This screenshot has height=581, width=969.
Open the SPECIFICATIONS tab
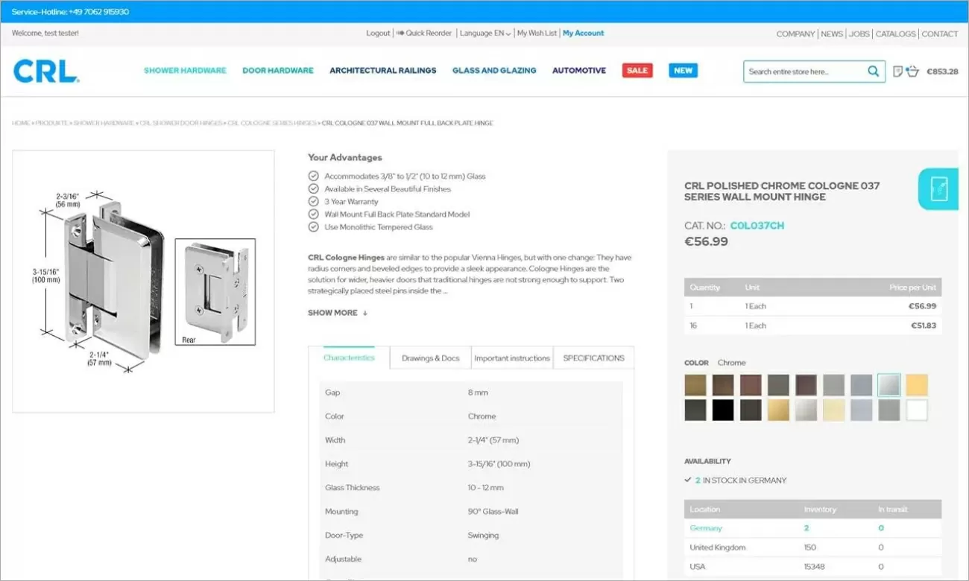pyautogui.click(x=593, y=358)
